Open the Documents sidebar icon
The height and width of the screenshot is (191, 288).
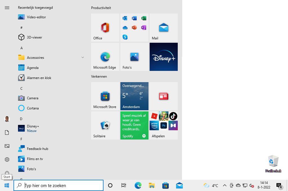coord(7,132)
